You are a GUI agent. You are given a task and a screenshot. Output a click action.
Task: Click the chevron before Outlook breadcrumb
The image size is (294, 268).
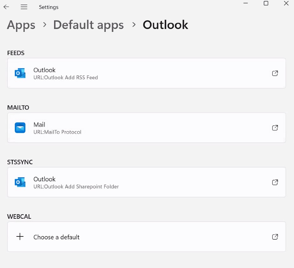tap(134, 24)
